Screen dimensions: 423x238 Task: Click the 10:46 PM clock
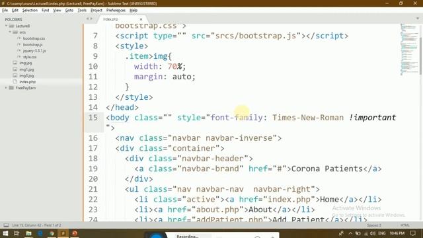397,233
